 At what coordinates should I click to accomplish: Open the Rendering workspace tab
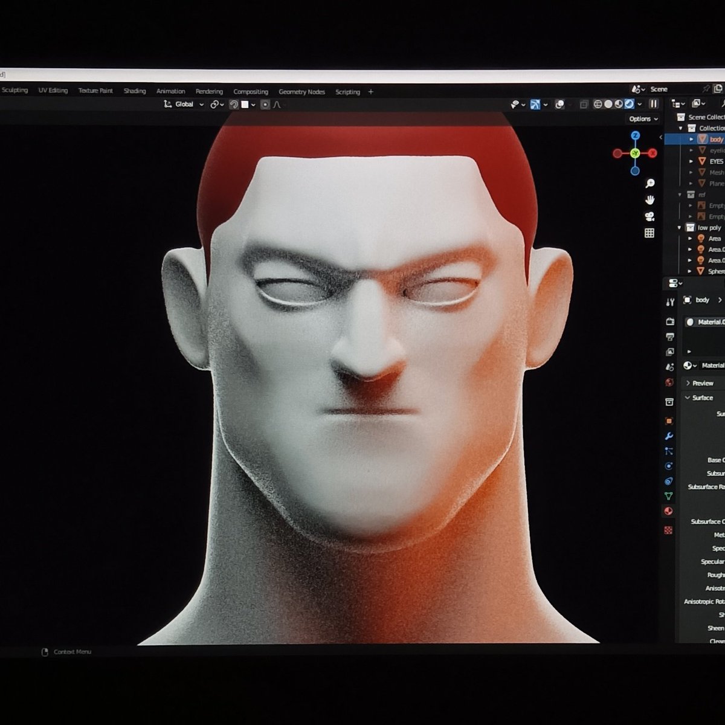click(x=209, y=92)
